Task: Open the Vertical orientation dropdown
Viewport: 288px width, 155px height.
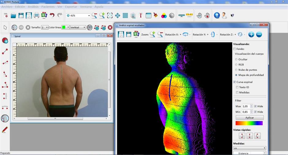Action: (84, 28)
